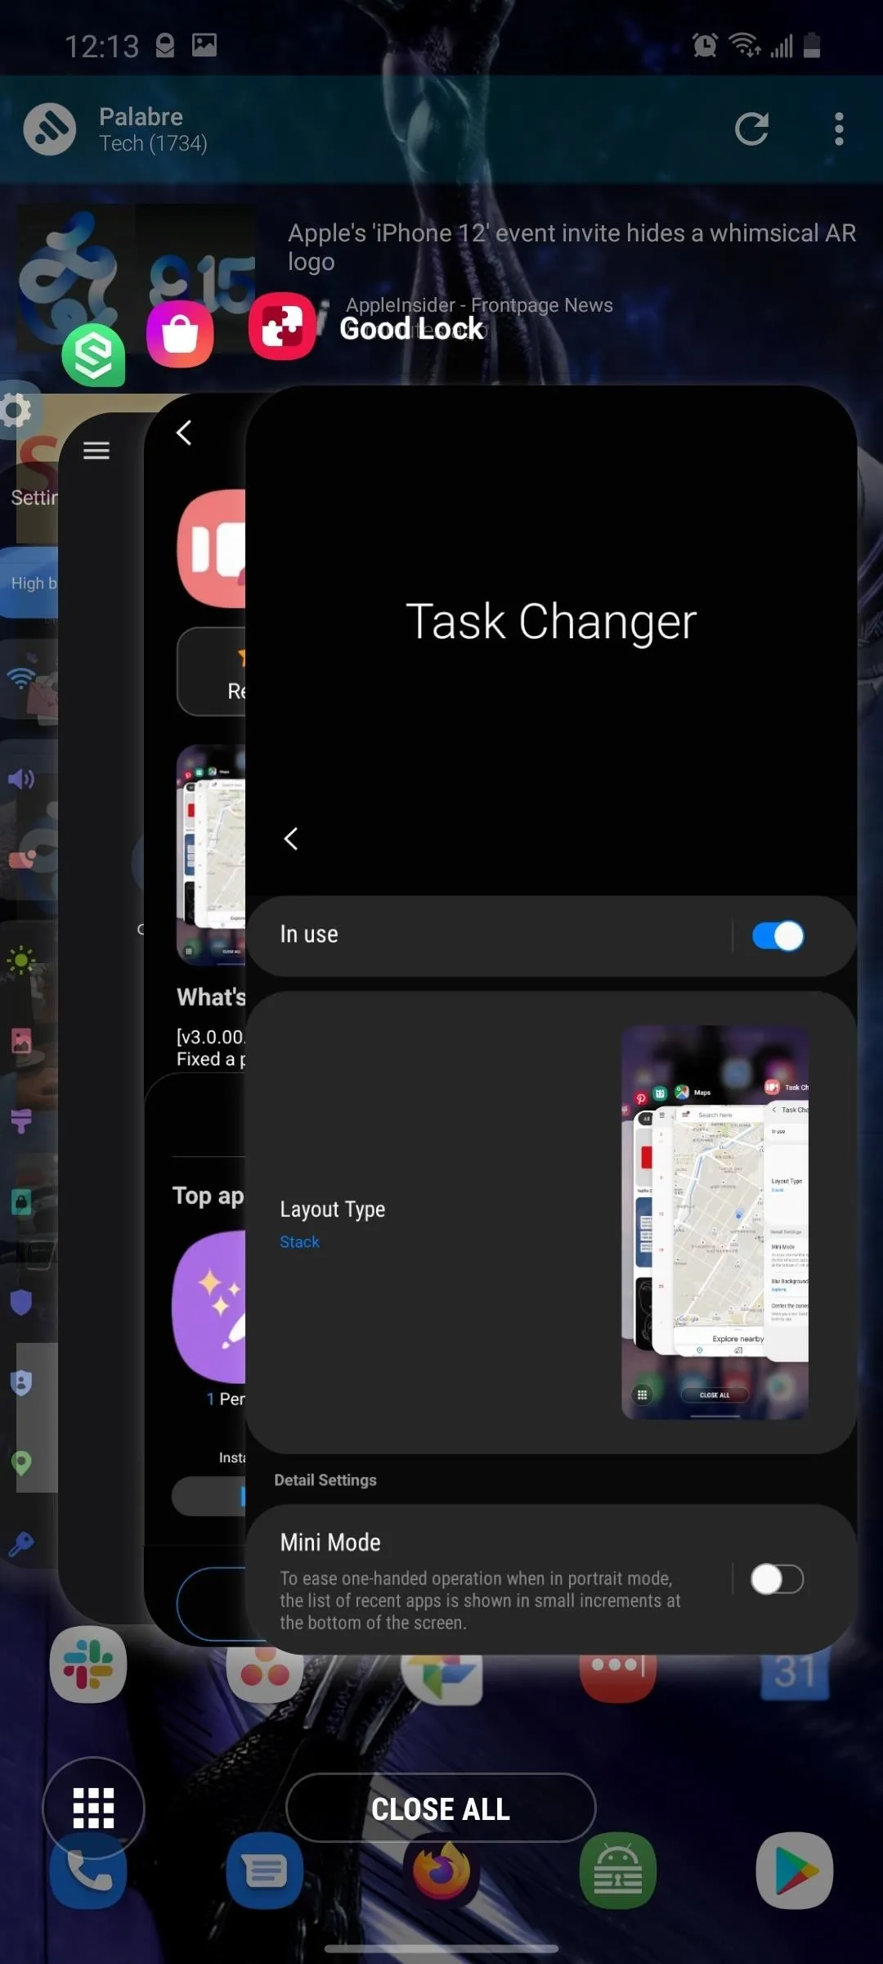Open the Messages app in dock
The height and width of the screenshot is (1964, 883).
(265, 1870)
